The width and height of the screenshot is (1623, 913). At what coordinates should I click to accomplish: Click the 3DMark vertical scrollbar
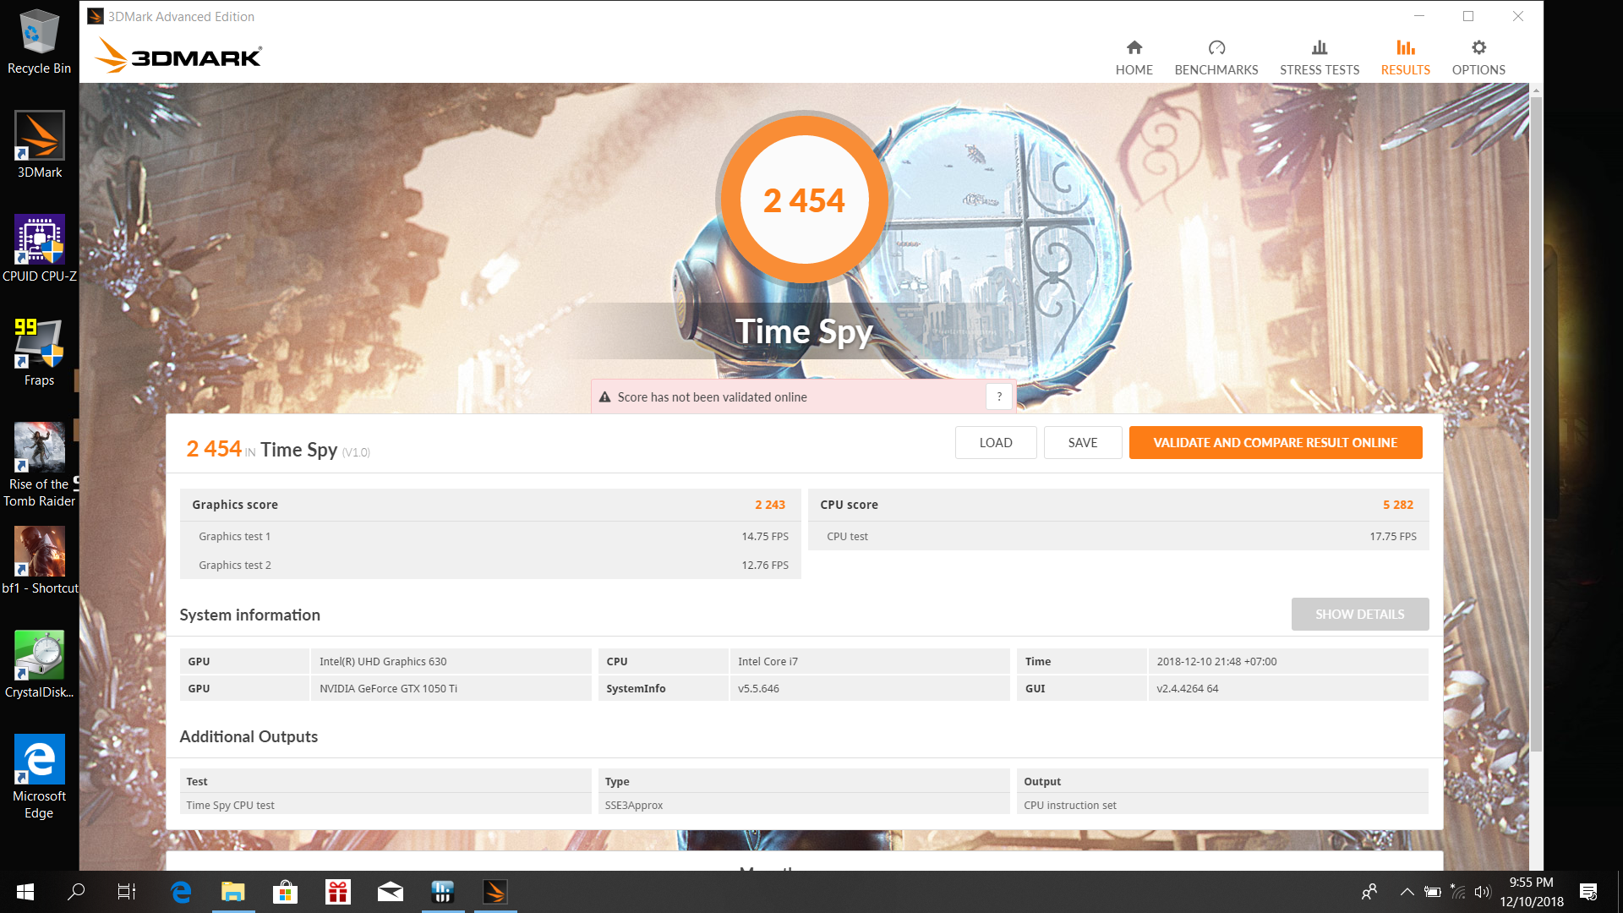click(x=1536, y=423)
